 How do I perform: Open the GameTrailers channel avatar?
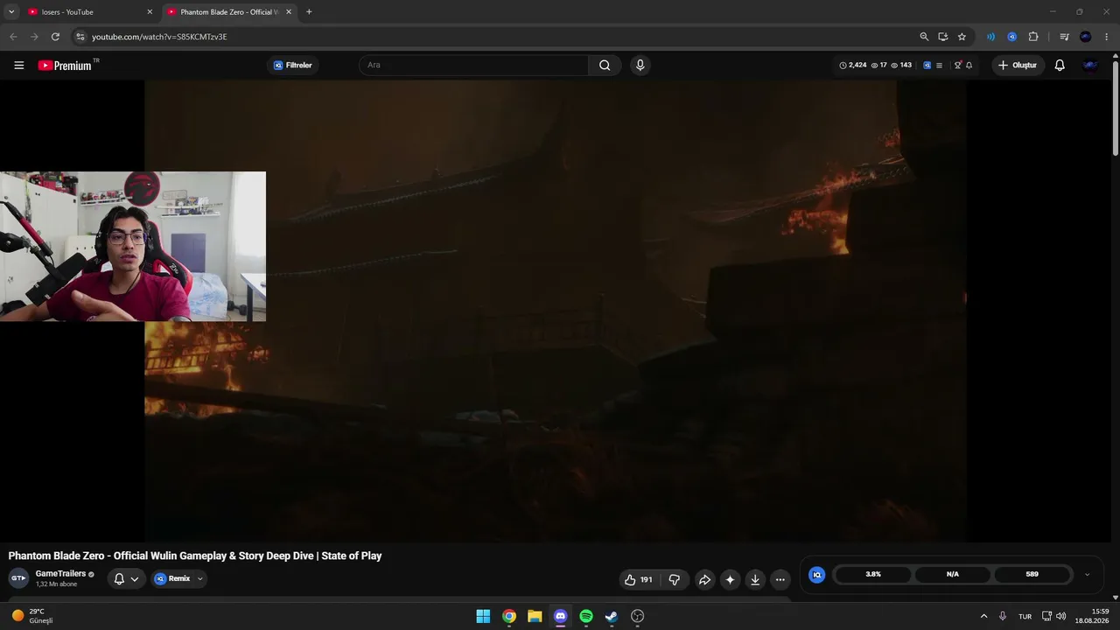(18, 578)
